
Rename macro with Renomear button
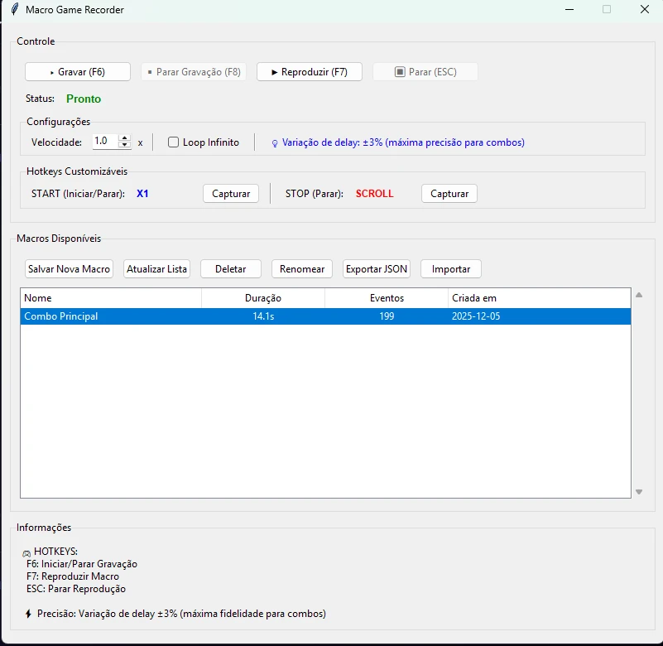click(x=302, y=269)
